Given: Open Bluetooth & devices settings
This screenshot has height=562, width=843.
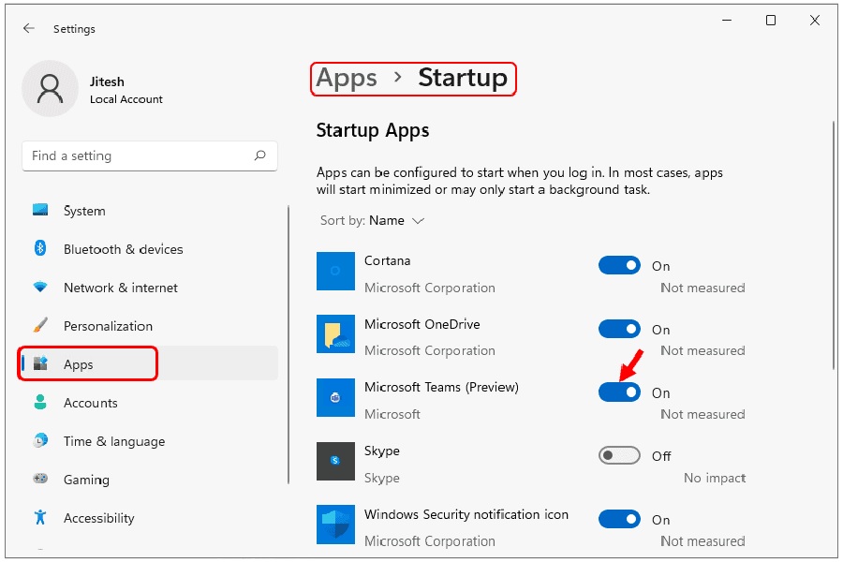Looking at the screenshot, I should point(123,249).
